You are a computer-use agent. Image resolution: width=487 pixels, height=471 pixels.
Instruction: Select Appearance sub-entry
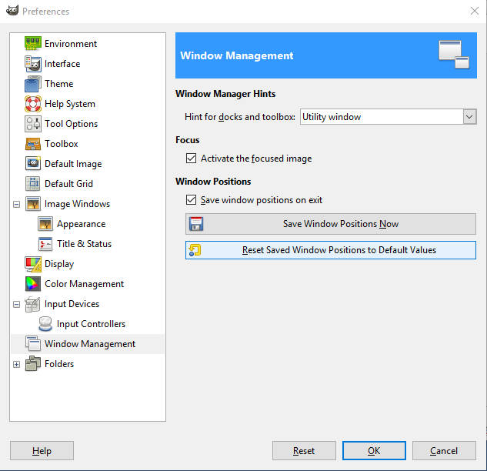coord(81,224)
